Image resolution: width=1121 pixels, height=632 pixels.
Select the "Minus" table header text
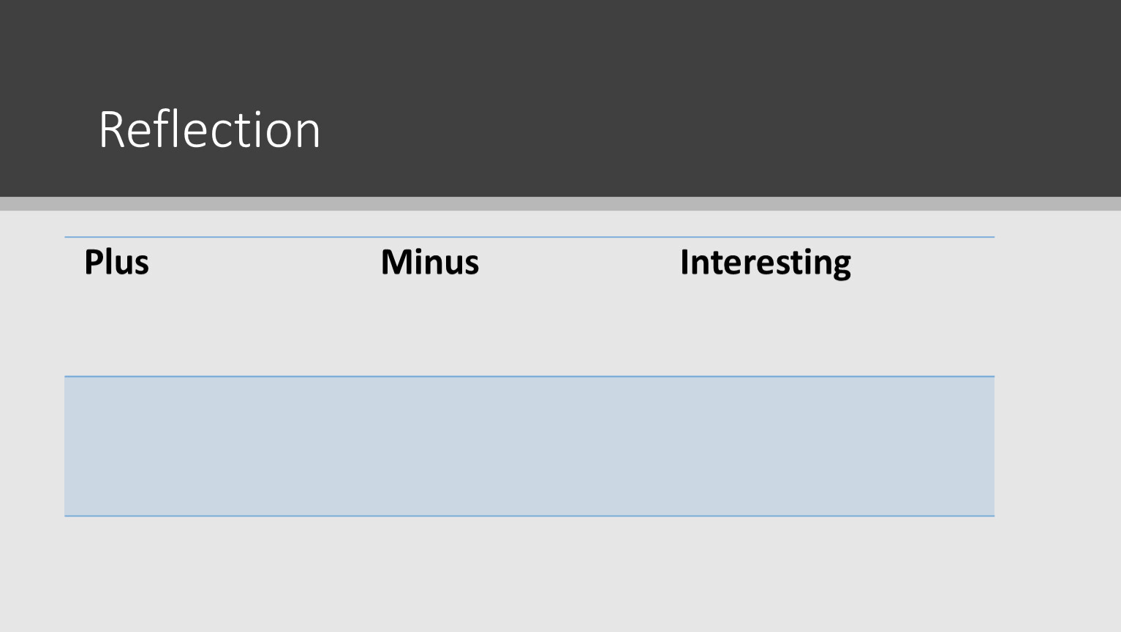coord(430,262)
